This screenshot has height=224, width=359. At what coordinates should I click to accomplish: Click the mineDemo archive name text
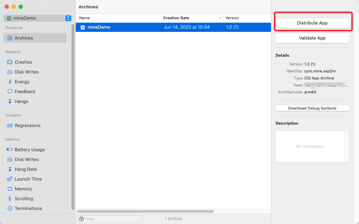coord(99,27)
